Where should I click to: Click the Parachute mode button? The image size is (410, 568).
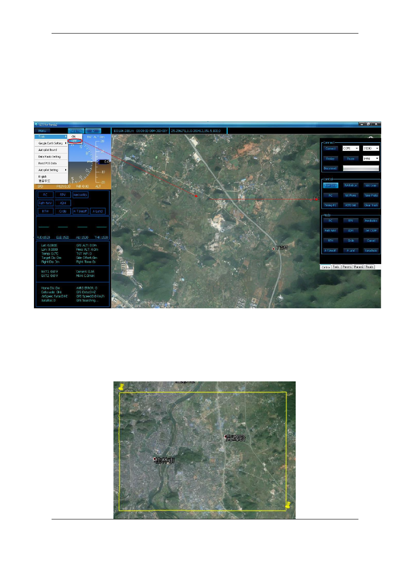[371, 250]
